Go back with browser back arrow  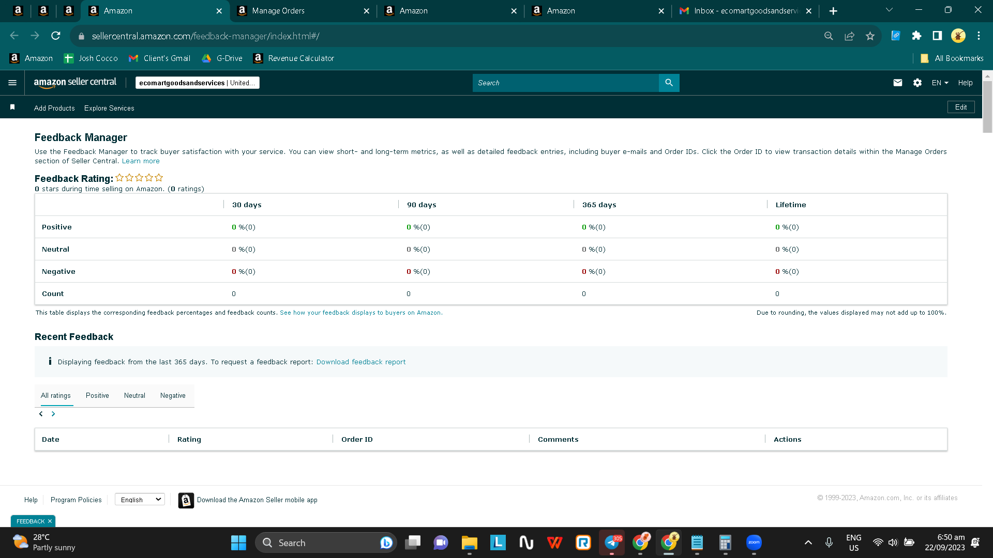pos(14,36)
